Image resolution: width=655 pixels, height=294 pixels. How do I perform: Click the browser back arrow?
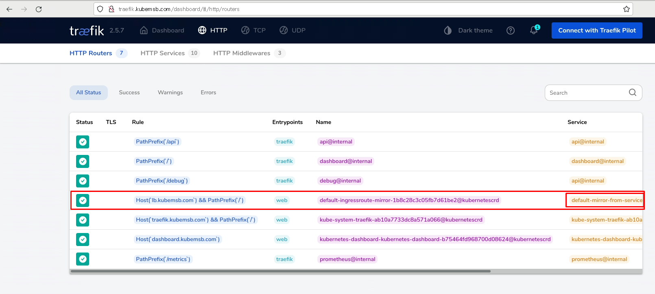(9, 9)
